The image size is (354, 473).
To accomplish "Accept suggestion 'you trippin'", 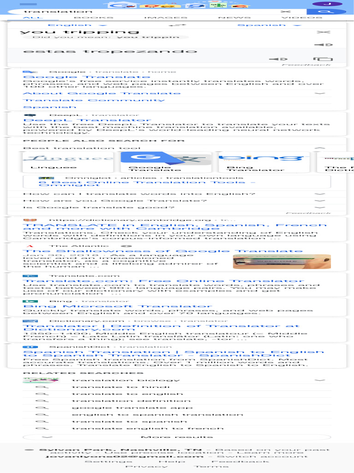I will pyautogui.click(x=148, y=37).
